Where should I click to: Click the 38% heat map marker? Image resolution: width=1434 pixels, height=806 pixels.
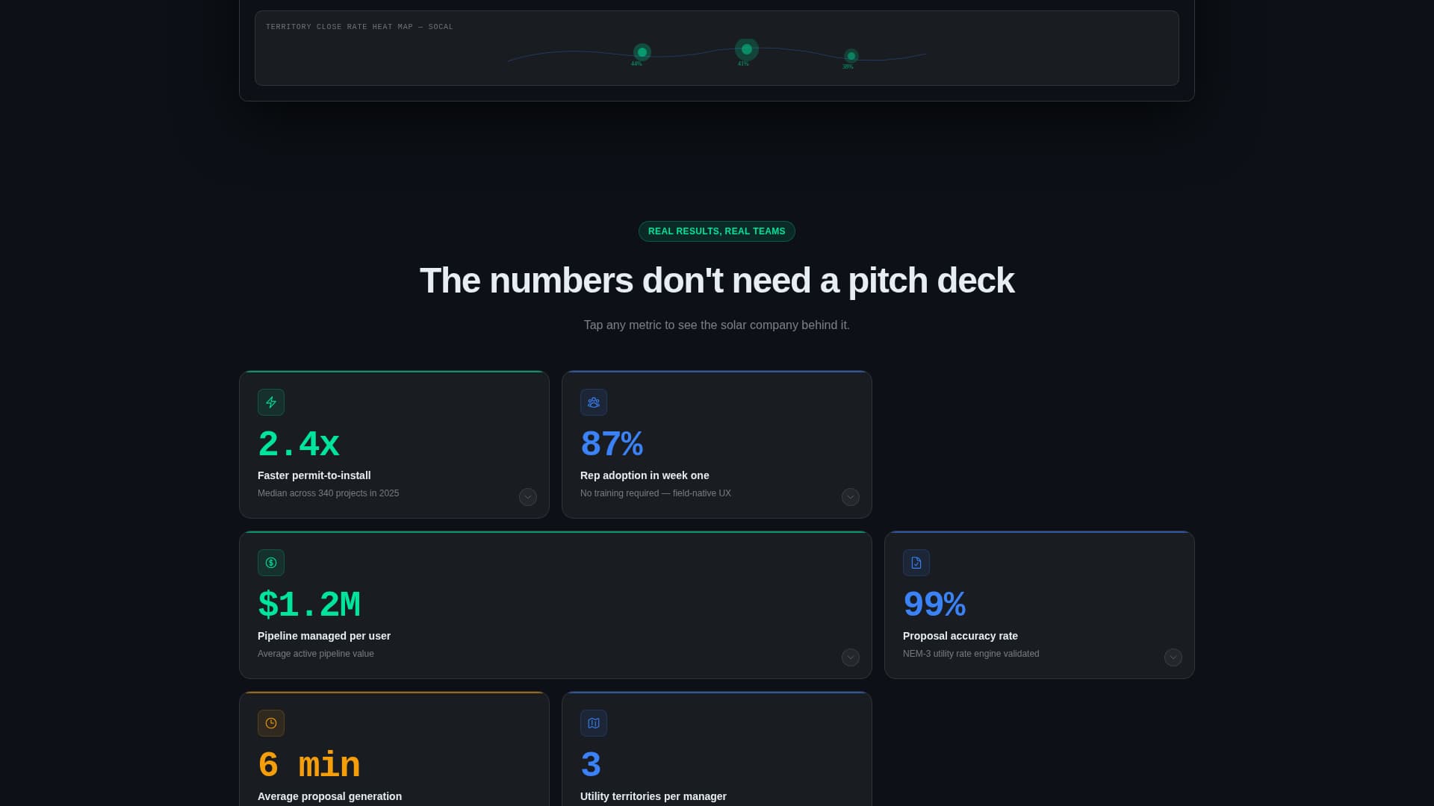pos(851,56)
